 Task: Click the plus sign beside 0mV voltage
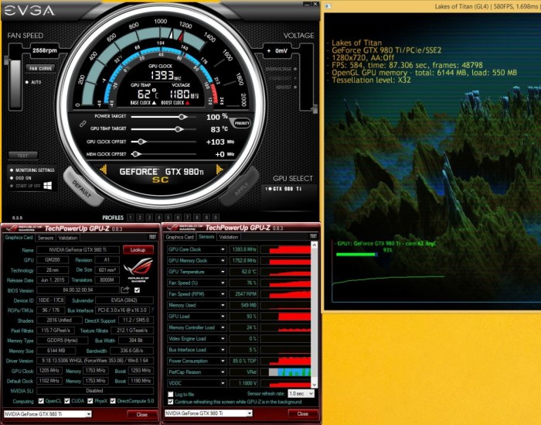pos(269,51)
